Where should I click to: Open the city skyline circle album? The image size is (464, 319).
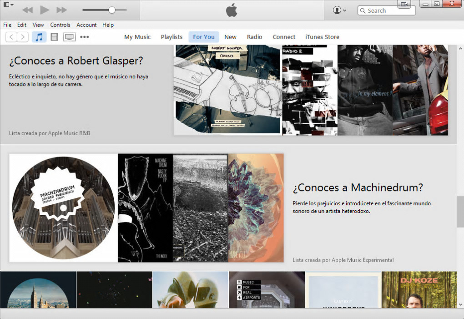pyautogui.click(x=38, y=290)
